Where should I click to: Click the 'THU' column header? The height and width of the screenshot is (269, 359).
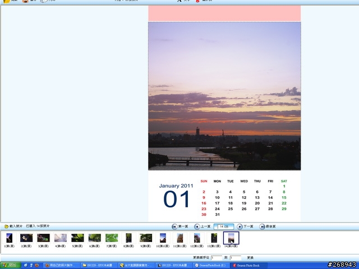[257, 181]
